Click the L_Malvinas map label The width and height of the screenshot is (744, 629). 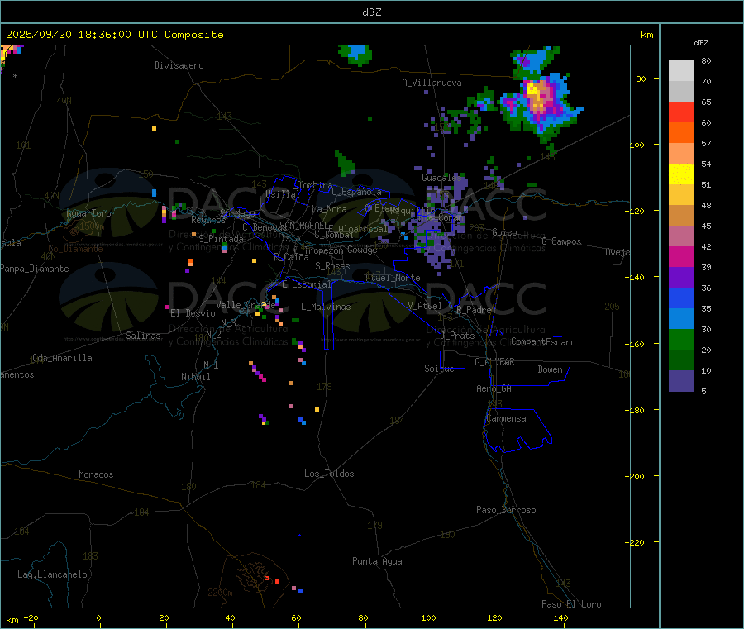[x=326, y=307]
